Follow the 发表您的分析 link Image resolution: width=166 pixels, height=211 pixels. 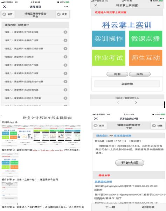click(x=103, y=182)
